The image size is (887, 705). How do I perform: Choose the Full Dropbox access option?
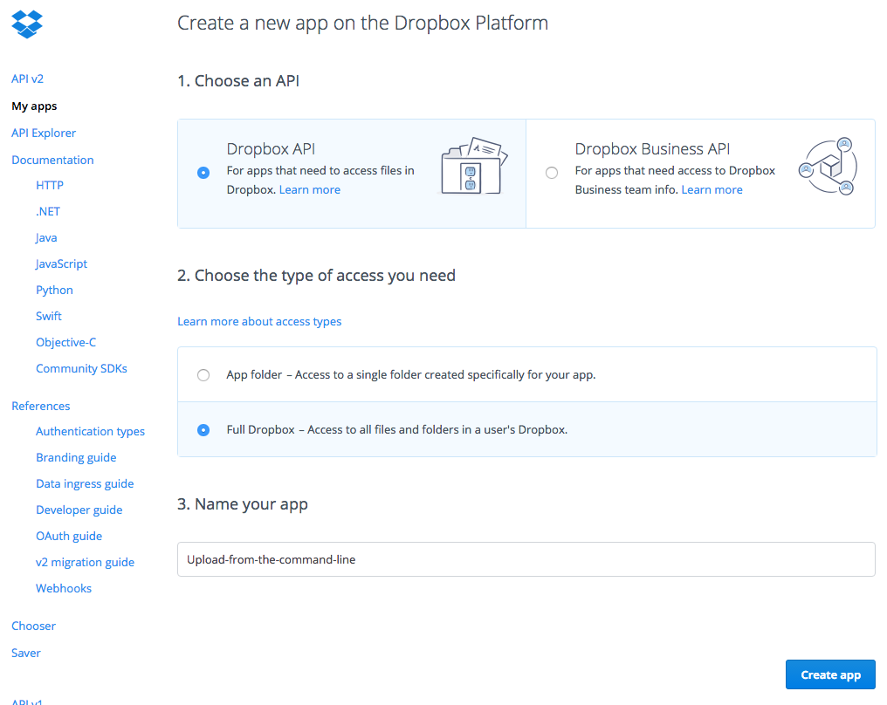tap(203, 429)
